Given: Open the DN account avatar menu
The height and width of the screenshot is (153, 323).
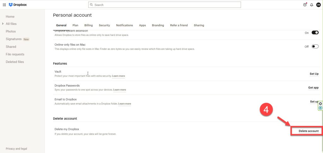Looking at the screenshot, I should coord(319,5).
